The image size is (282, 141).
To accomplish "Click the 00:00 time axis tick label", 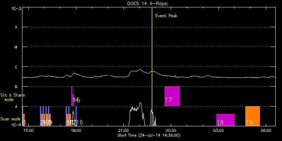I will (x=171, y=130).
